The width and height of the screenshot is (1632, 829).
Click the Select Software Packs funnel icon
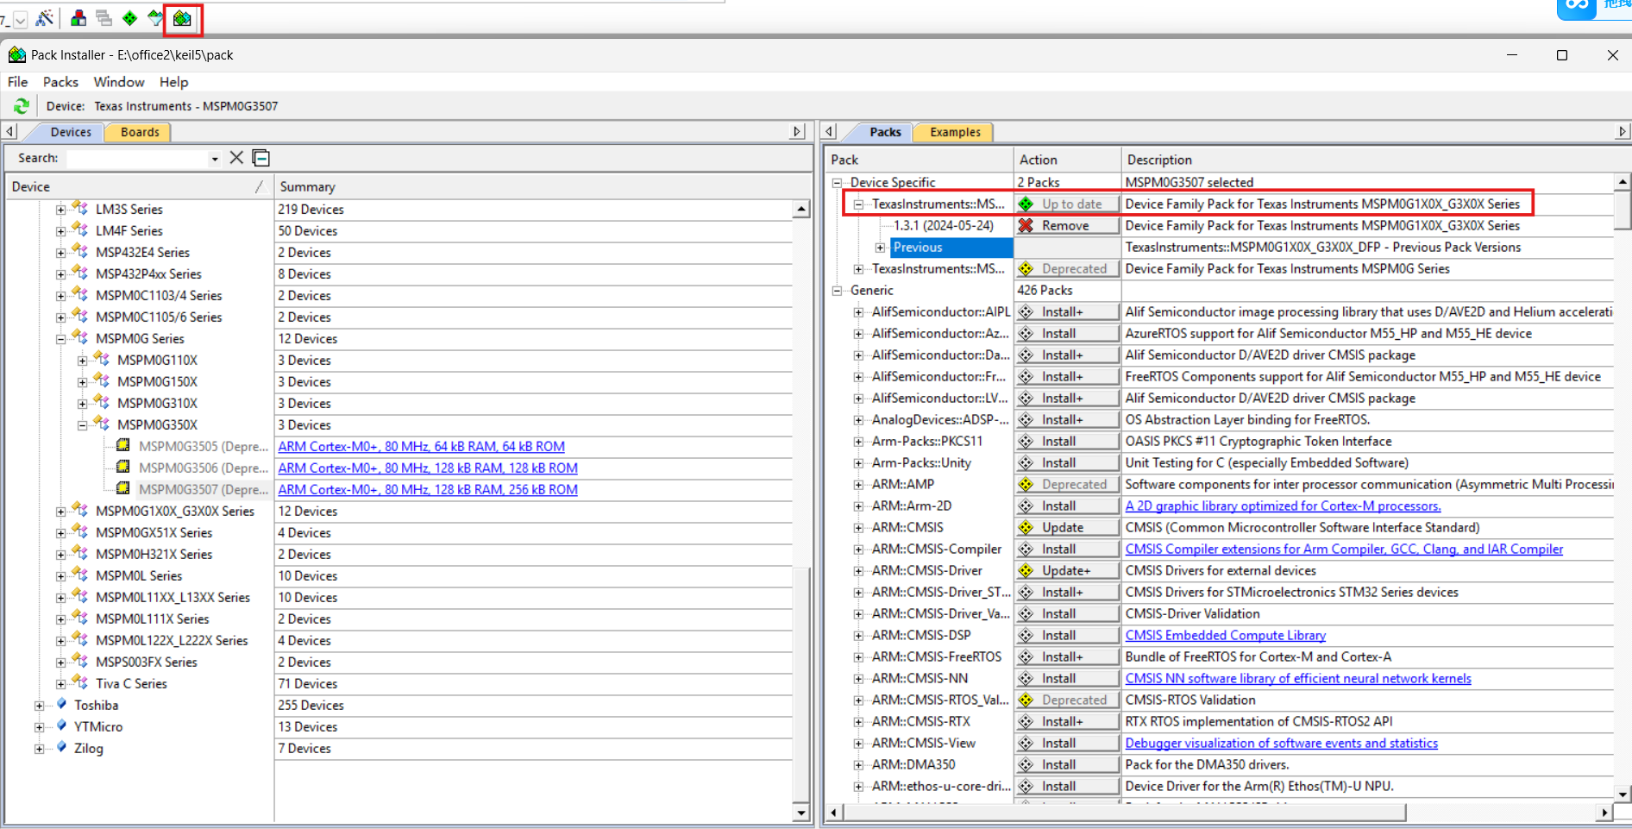[155, 18]
